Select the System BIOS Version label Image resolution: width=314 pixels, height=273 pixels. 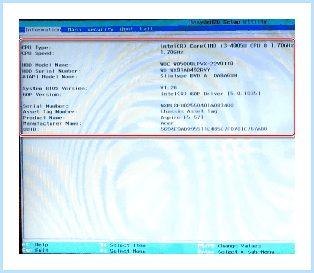tap(55, 88)
